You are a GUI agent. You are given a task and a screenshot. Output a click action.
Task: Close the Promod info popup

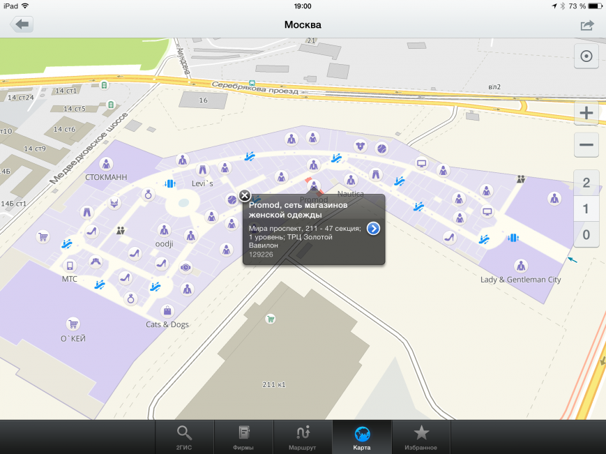[x=245, y=195]
